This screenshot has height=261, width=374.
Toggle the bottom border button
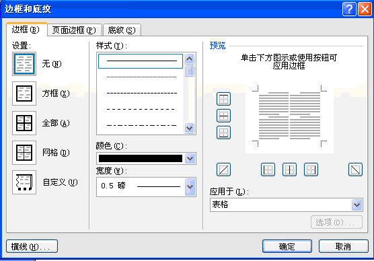pyautogui.click(x=223, y=133)
